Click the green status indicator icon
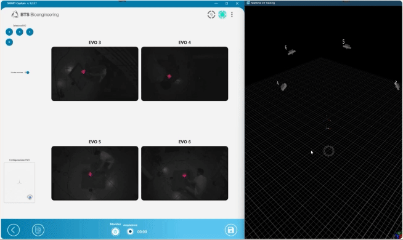The image size is (403, 240). [222, 15]
